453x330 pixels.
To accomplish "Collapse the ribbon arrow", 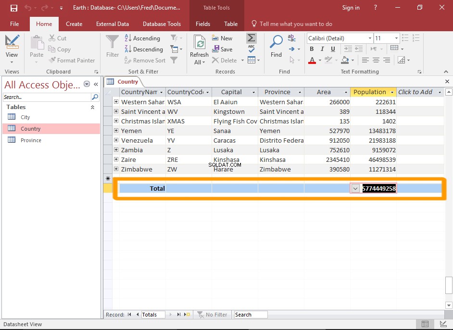I will click(446, 72).
